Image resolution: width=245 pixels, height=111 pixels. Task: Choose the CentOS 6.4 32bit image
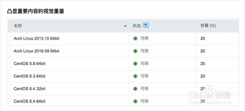click(29, 89)
